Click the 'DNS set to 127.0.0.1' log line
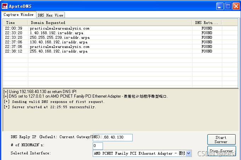The height and width of the screenshot is (160, 241). (86, 96)
